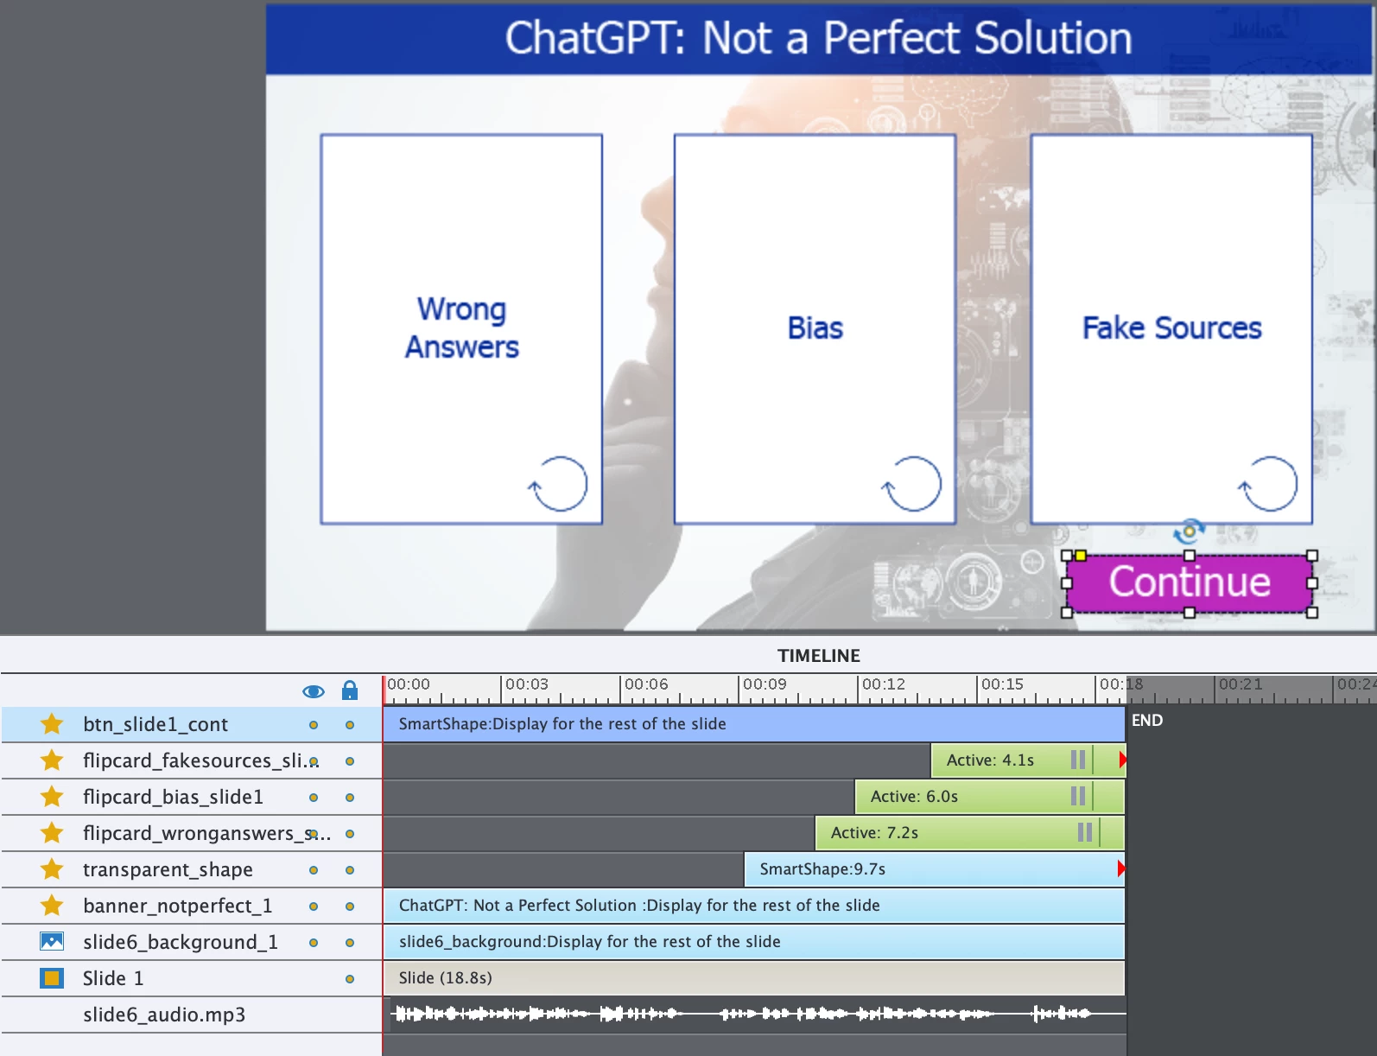Click the eye icon in timeline header
Viewport: 1377px width, 1056px height.
tap(314, 691)
